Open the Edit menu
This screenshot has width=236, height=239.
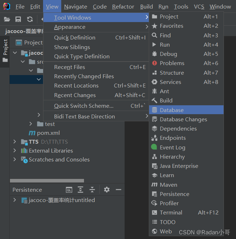[35, 6]
